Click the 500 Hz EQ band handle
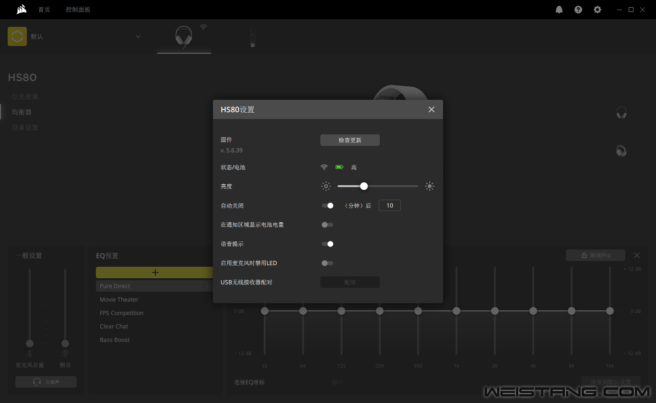The width and height of the screenshot is (656, 403). pos(418,311)
